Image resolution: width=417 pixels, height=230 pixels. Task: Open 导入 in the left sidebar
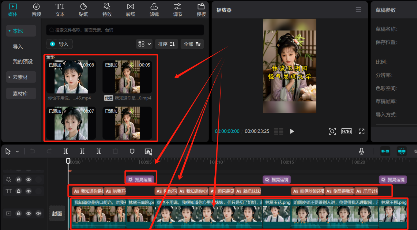click(18, 47)
